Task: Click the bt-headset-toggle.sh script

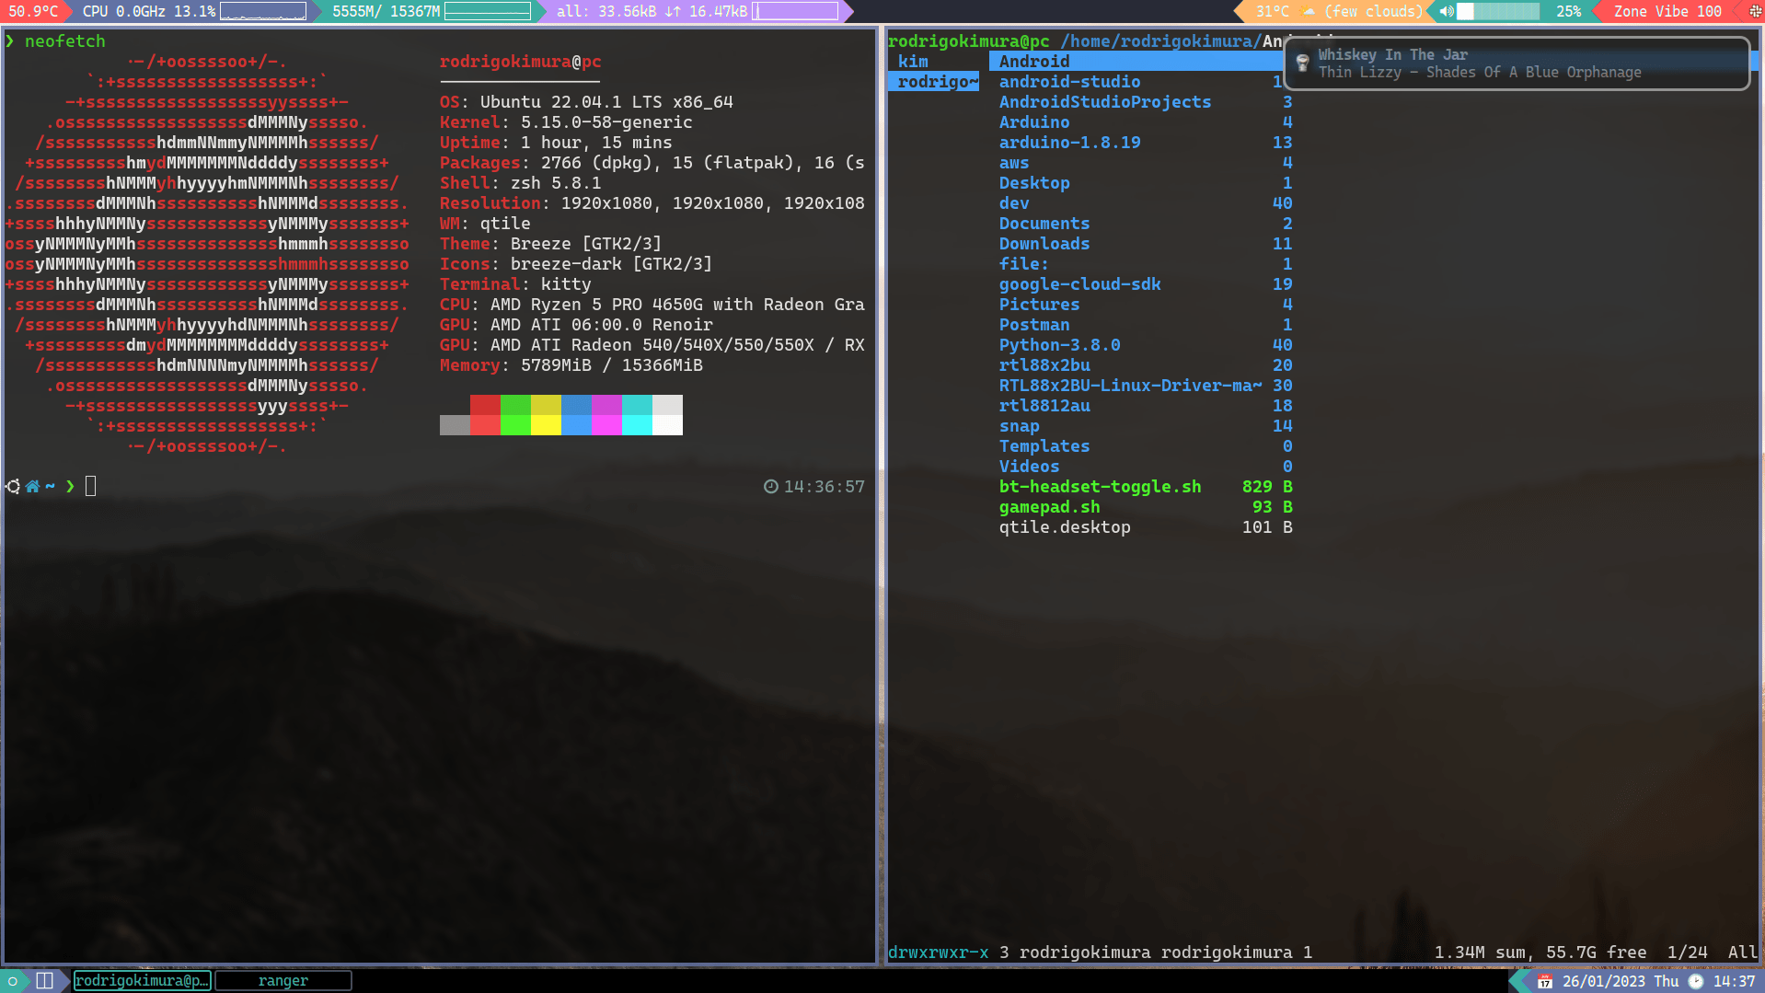Action: pyautogui.click(x=1100, y=487)
